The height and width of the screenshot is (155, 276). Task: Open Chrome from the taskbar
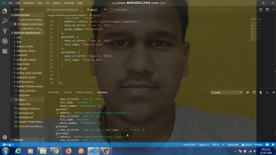[56, 151]
